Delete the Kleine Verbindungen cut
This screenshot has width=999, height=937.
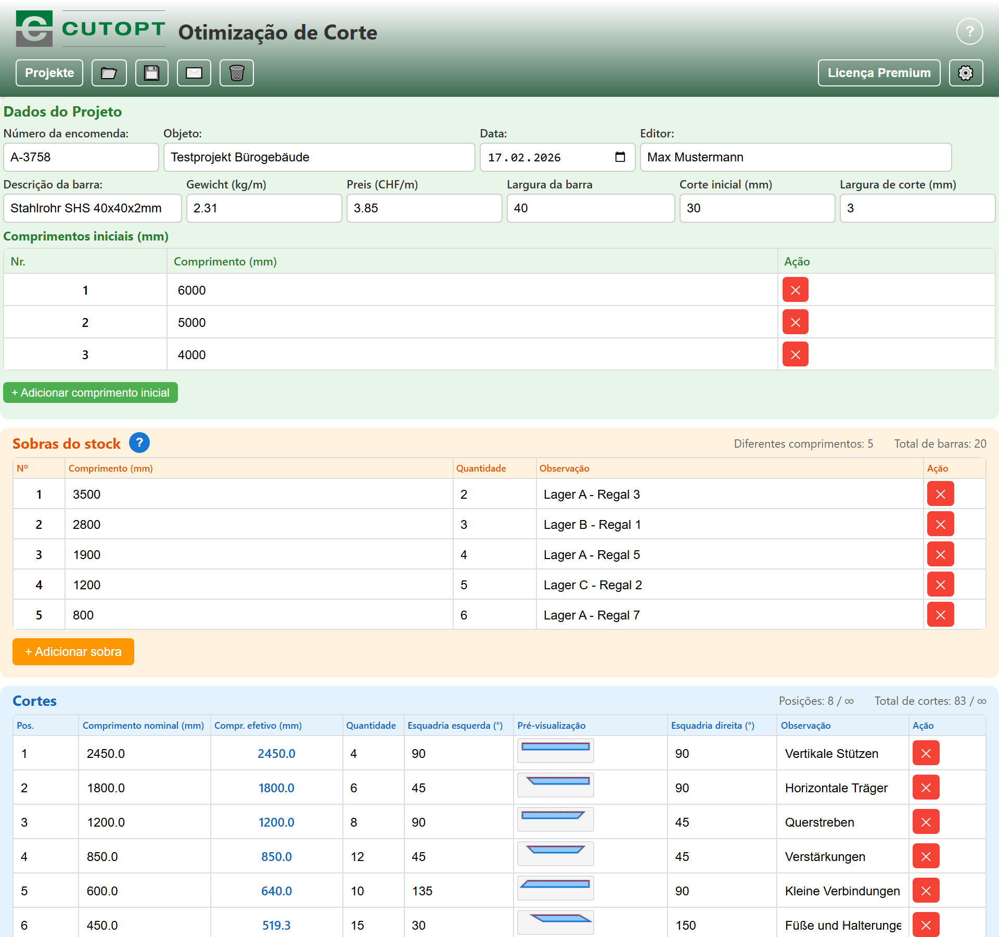926,891
